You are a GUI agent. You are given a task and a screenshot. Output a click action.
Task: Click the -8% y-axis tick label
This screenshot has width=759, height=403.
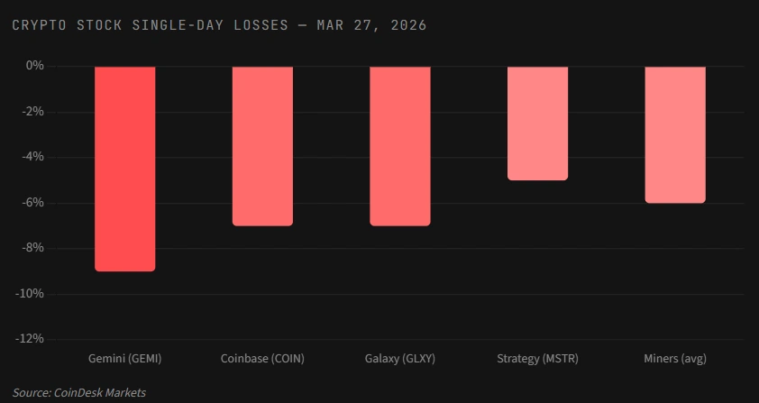[x=33, y=248]
